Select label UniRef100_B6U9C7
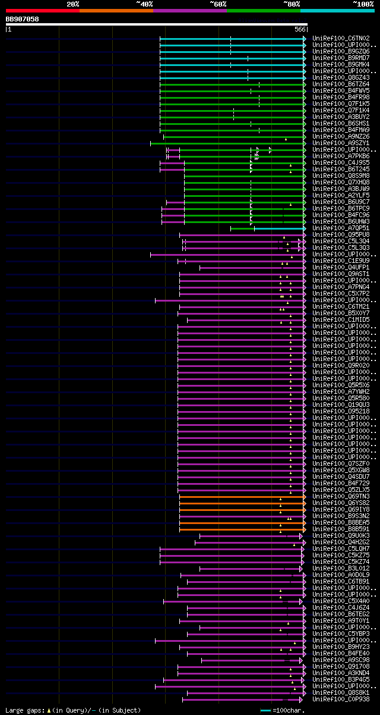 coord(342,202)
